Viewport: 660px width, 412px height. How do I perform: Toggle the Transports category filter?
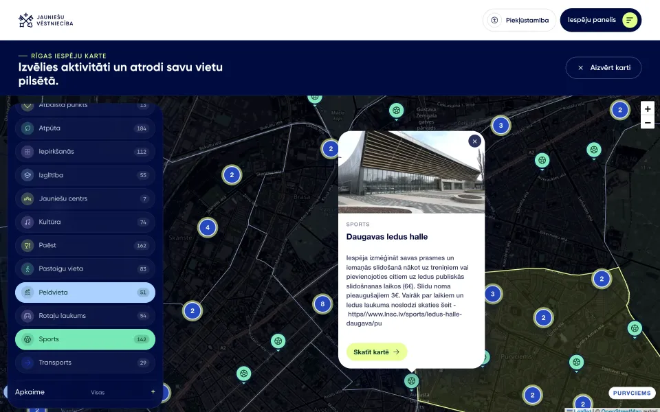click(x=85, y=363)
